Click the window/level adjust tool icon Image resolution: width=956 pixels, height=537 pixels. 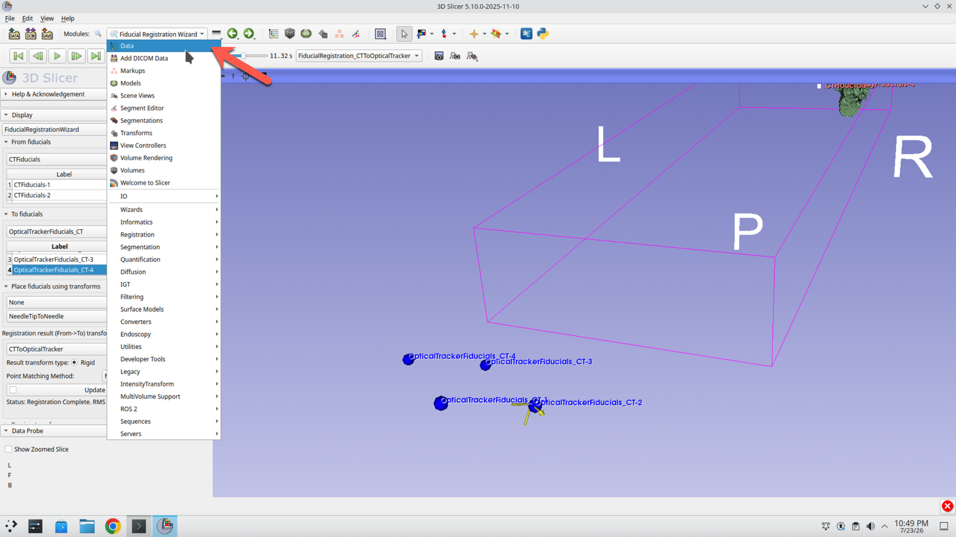(x=421, y=34)
